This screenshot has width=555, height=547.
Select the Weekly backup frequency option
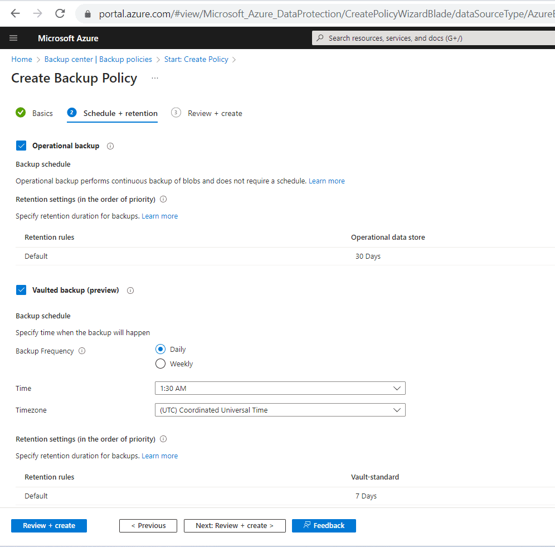tap(160, 364)
